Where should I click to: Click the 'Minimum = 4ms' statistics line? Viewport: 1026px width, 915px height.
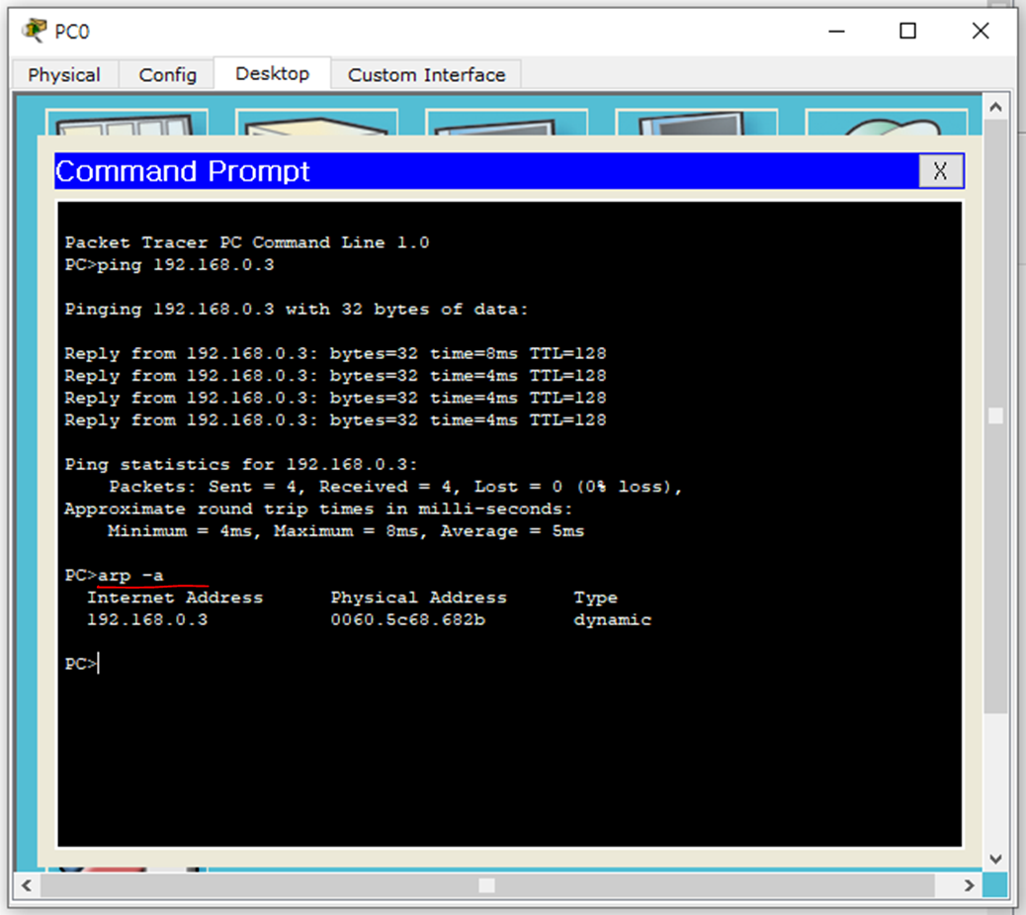click(x=346, y=531)
